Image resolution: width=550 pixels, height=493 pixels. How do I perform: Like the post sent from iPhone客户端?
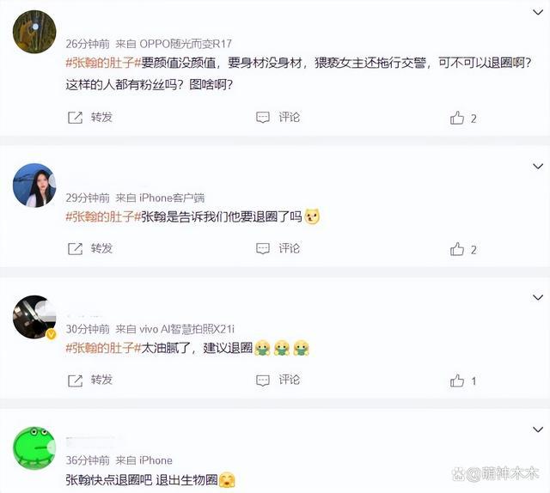457,249
